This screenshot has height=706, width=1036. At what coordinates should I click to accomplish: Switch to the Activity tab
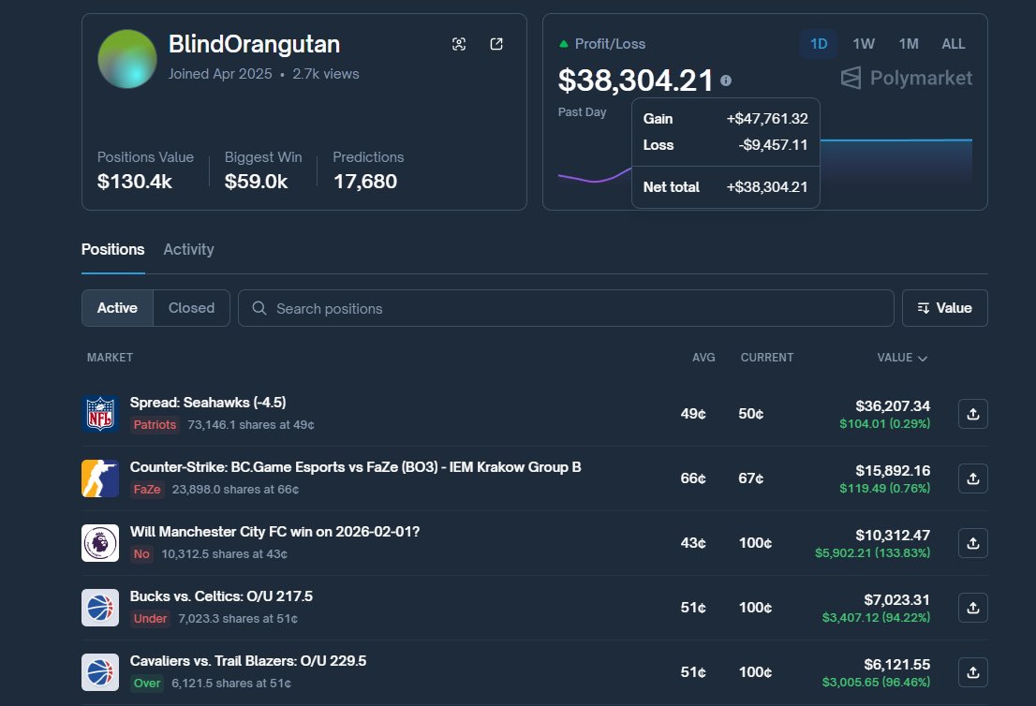pyautogui.click(x=188, y=250)
